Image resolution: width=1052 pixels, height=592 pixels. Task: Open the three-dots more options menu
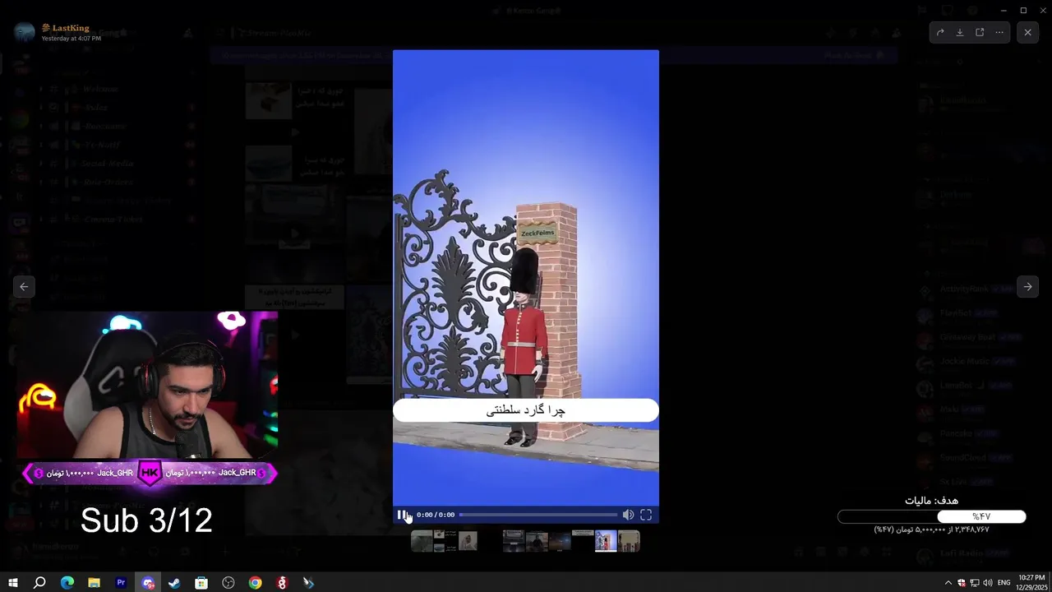[999, 32]
